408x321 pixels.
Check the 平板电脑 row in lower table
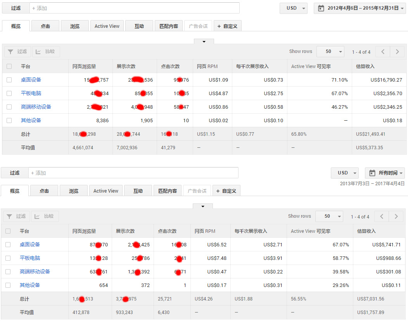pos(8,258)
